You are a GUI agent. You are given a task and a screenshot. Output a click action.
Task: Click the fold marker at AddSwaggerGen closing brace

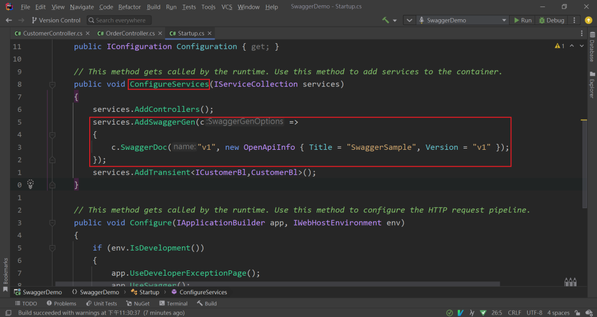[x=52, y=160]
